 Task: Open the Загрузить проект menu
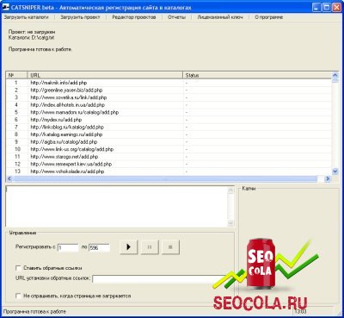(80, 17)
